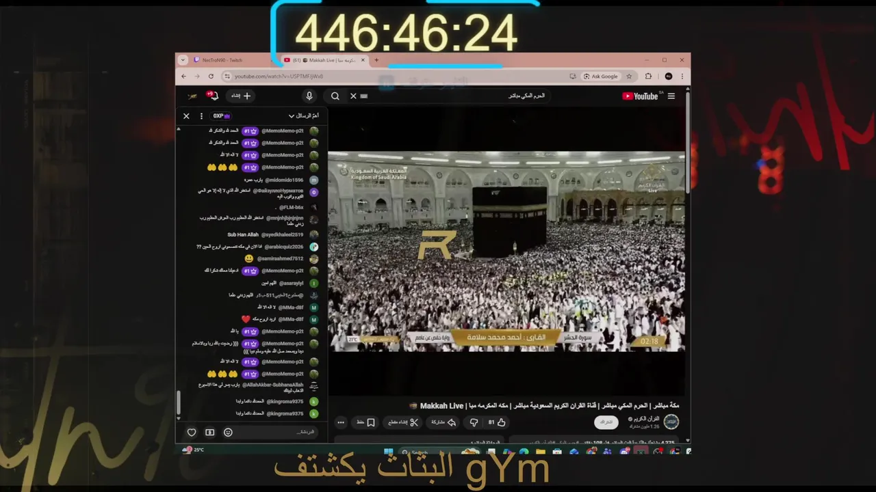876x492 pixels.
Task: Start voice search with the microphone
Action: 309,96
